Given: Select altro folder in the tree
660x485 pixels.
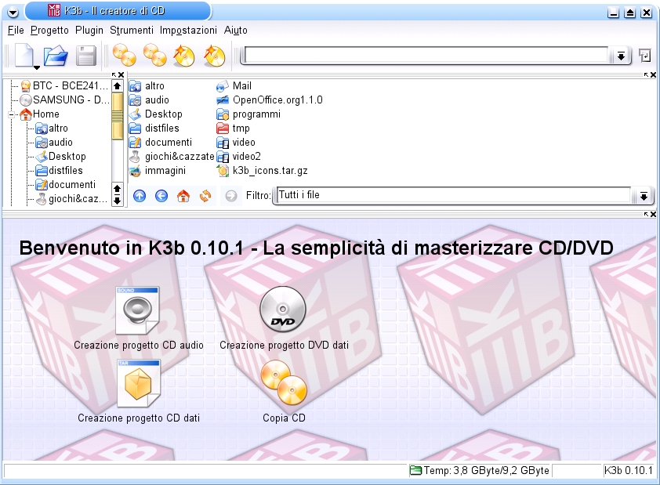Looking at the screenshot, I should [52, 128].
